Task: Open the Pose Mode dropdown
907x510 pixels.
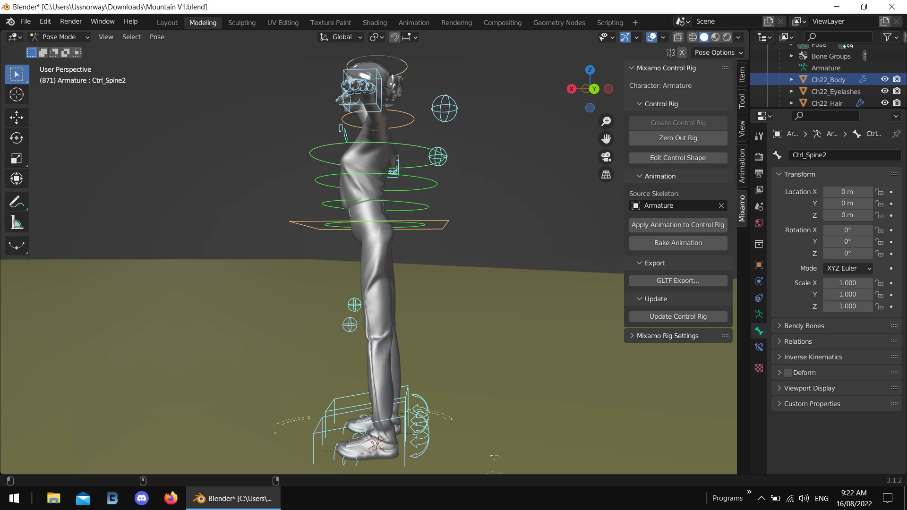Action: tap(60, 37)
